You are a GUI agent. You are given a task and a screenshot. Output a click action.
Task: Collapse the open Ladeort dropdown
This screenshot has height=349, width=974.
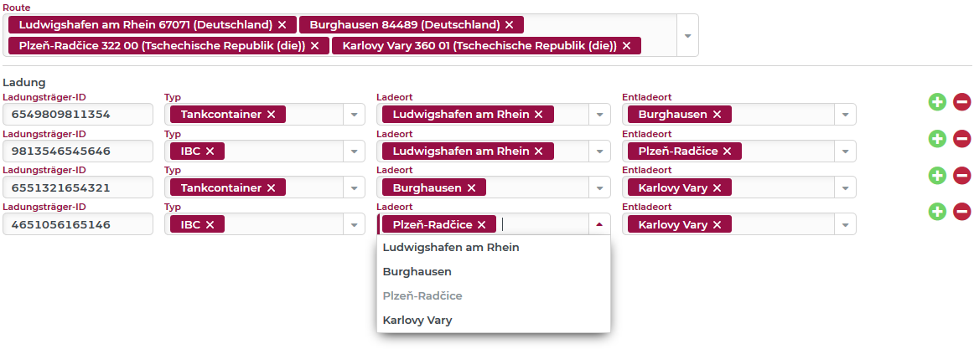click(599, 224)
